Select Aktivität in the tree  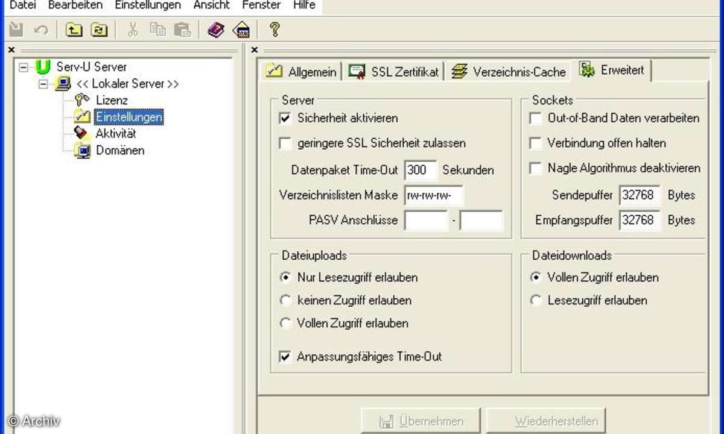(116, 133)
